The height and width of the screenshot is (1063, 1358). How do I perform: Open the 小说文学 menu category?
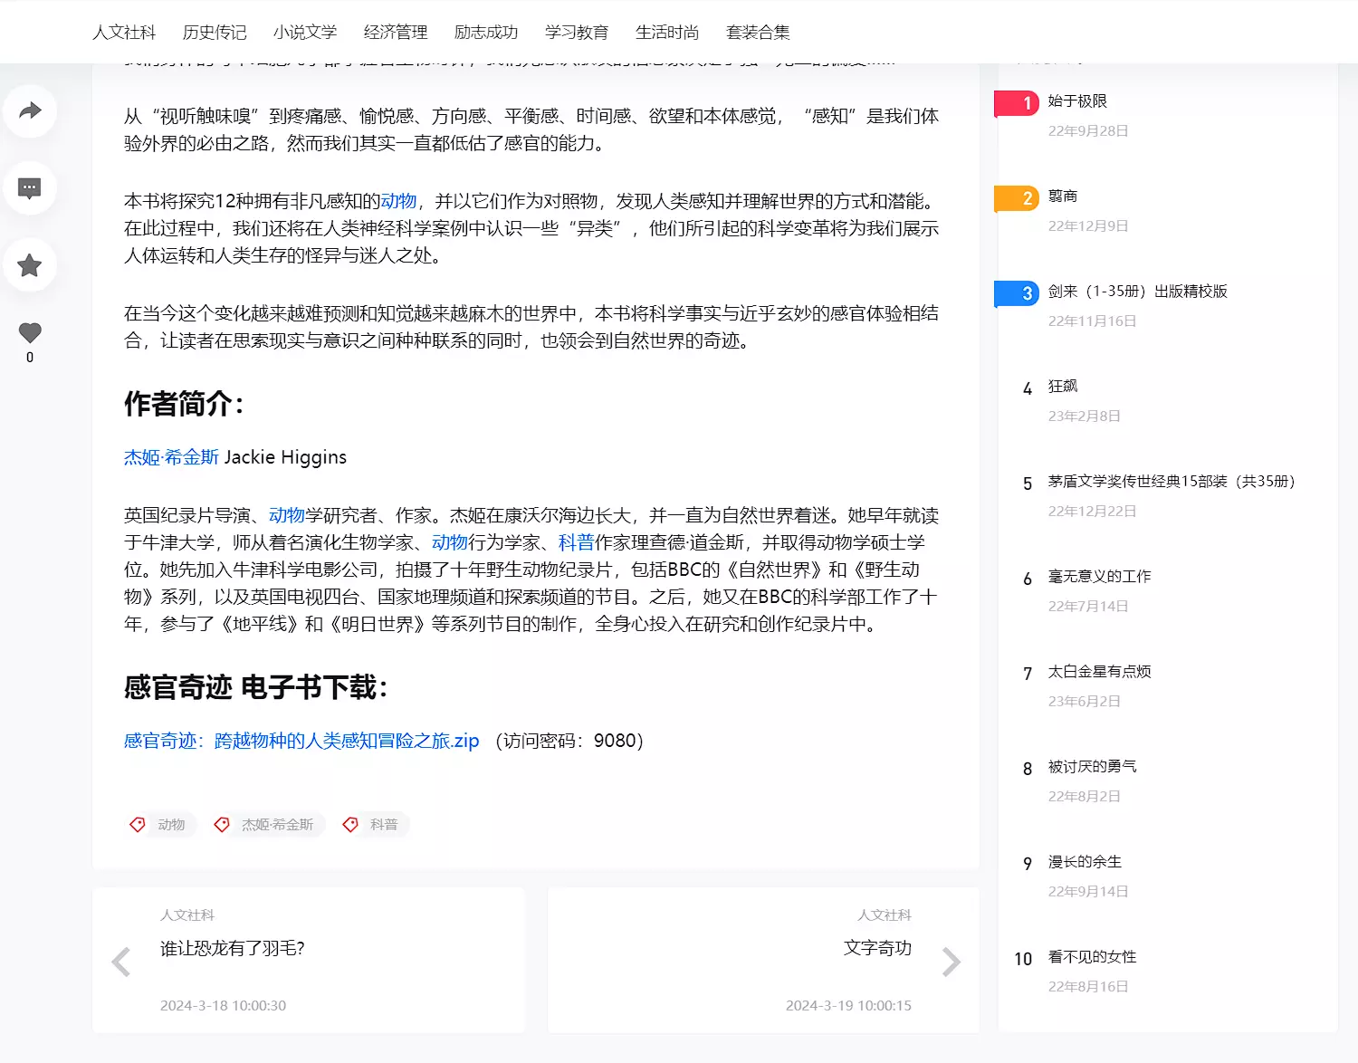tap(305, 33)
